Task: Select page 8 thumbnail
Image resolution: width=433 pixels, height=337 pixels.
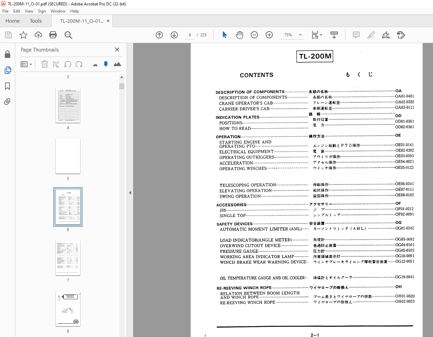Action: click(68, 309)
